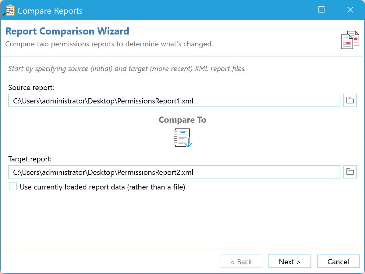
Task: Click the disabled Back button
Action: tap(241, 261)
